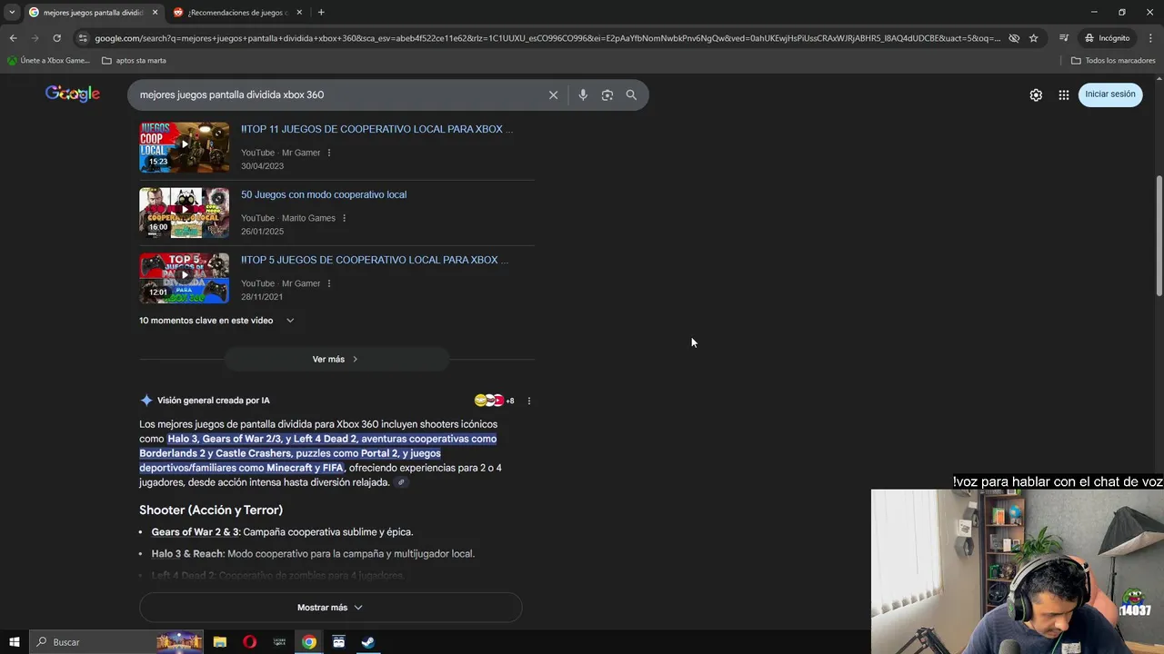Click the 'Iniciar sesión' button
The width and height of the screenshot is (1164, 654).
[1110, 94]
